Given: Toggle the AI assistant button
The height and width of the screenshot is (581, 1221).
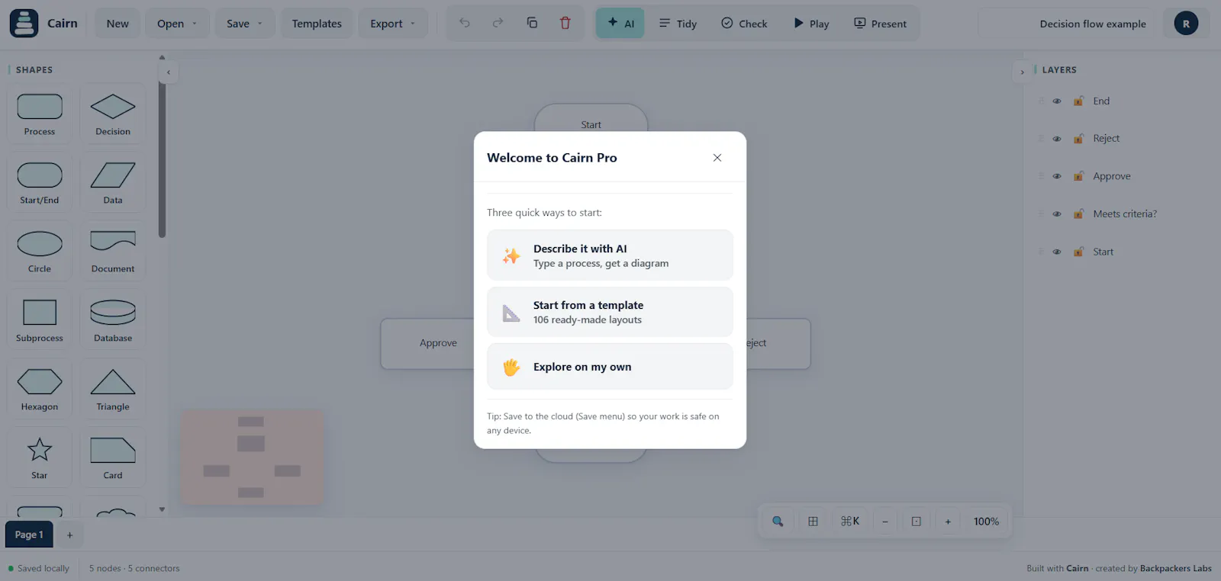Looking at the screenshot, I should tap(620, 24).
